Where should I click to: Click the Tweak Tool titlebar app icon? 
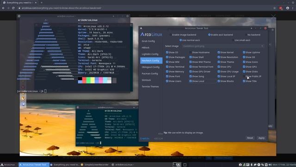pos(141,28)
